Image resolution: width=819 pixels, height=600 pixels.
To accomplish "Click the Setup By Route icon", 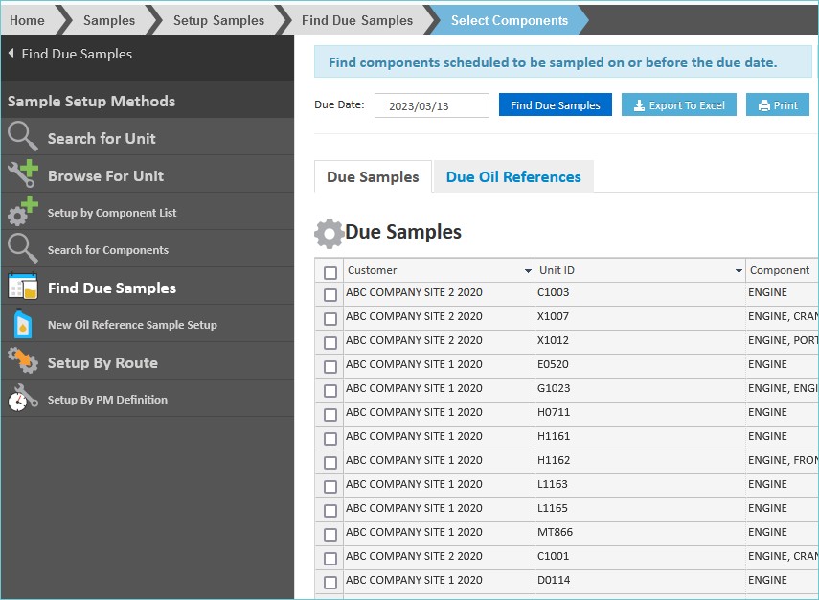I will coord(23,361).
